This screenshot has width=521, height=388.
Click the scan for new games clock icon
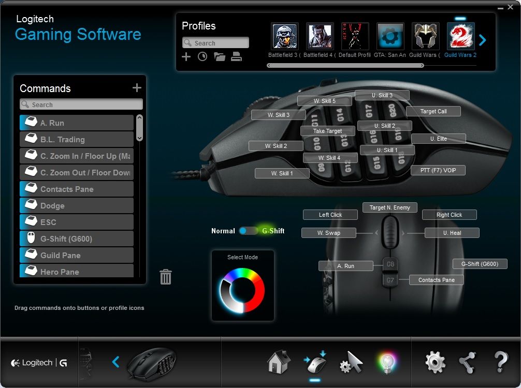[x=202, y=57]
